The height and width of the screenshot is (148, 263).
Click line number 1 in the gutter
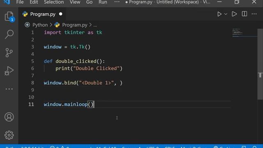coord(32,32)
